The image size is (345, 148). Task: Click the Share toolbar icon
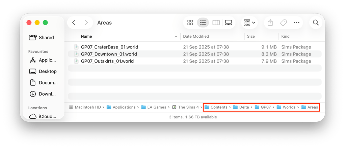tap(270, 23)
